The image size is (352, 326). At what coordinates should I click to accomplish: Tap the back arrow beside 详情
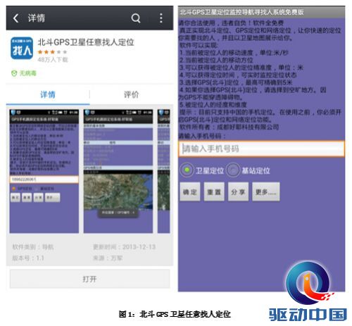coord(15,18)
